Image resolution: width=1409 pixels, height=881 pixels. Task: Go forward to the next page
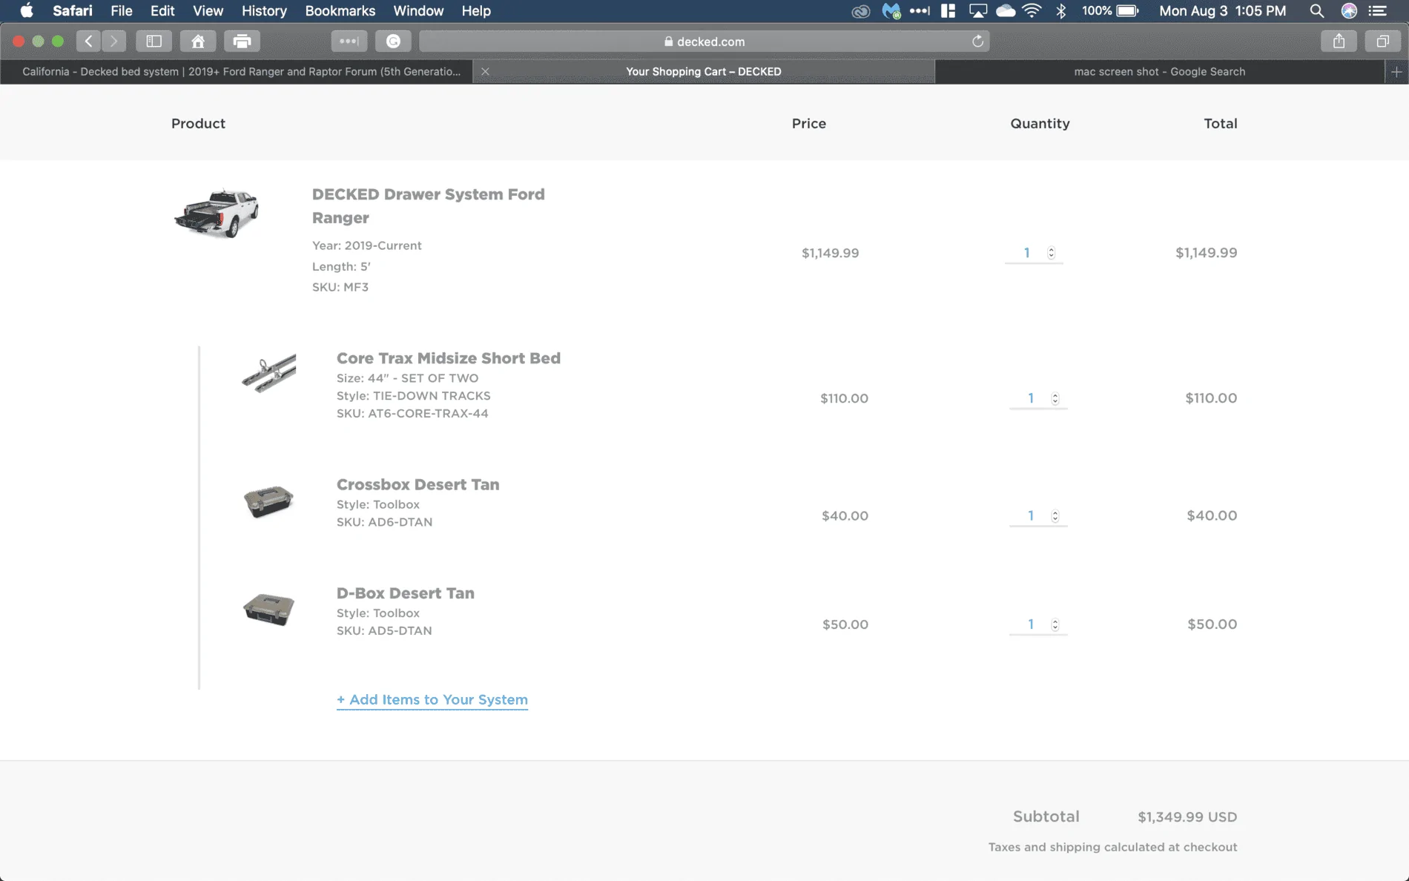[113, 42]
